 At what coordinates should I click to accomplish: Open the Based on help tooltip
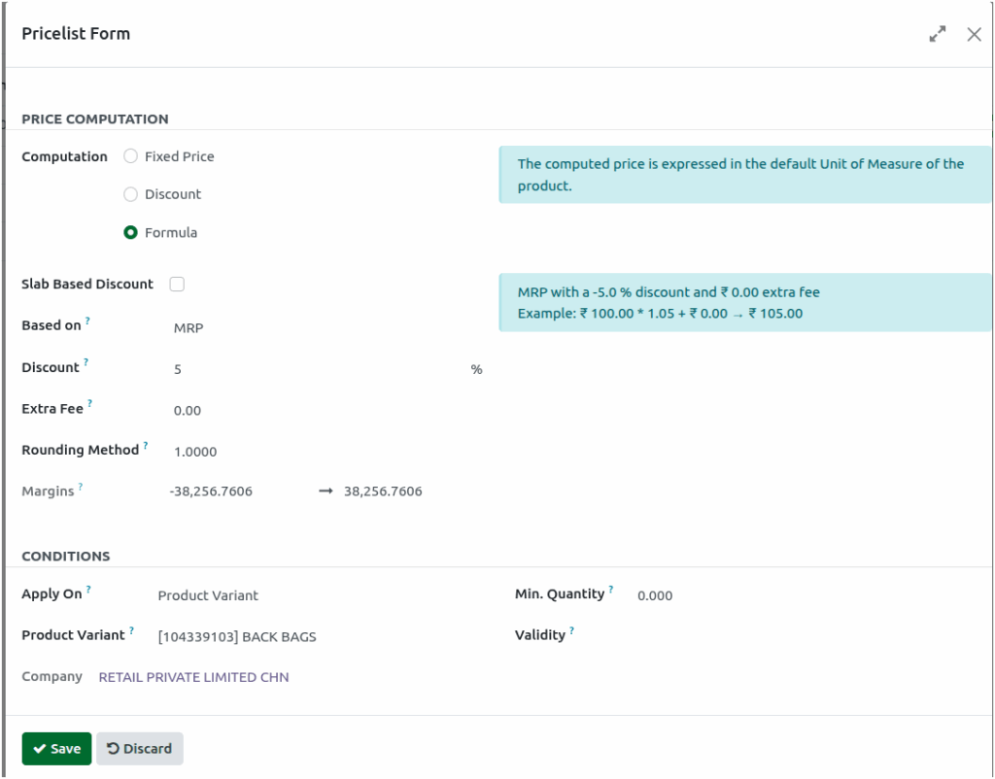[87, 319]
